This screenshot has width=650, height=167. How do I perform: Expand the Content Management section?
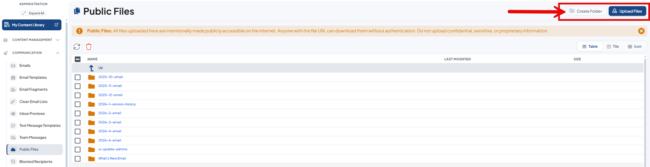click(32, 40)
